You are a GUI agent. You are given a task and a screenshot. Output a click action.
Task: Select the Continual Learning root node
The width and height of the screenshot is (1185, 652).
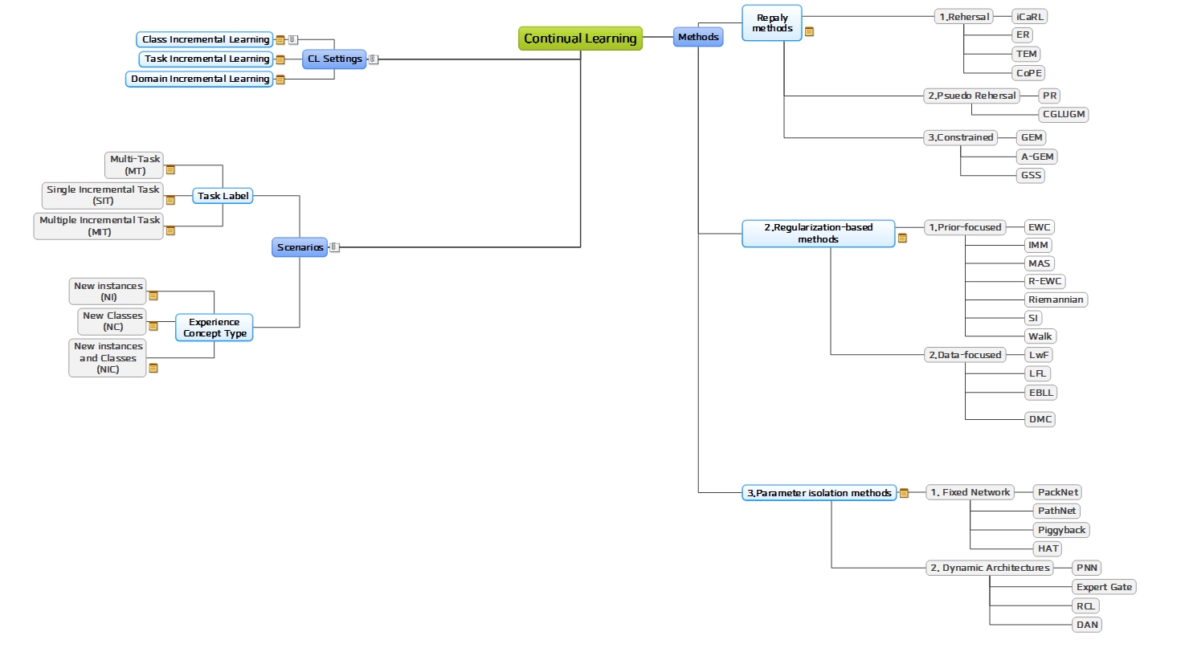(x=581, y=38)
